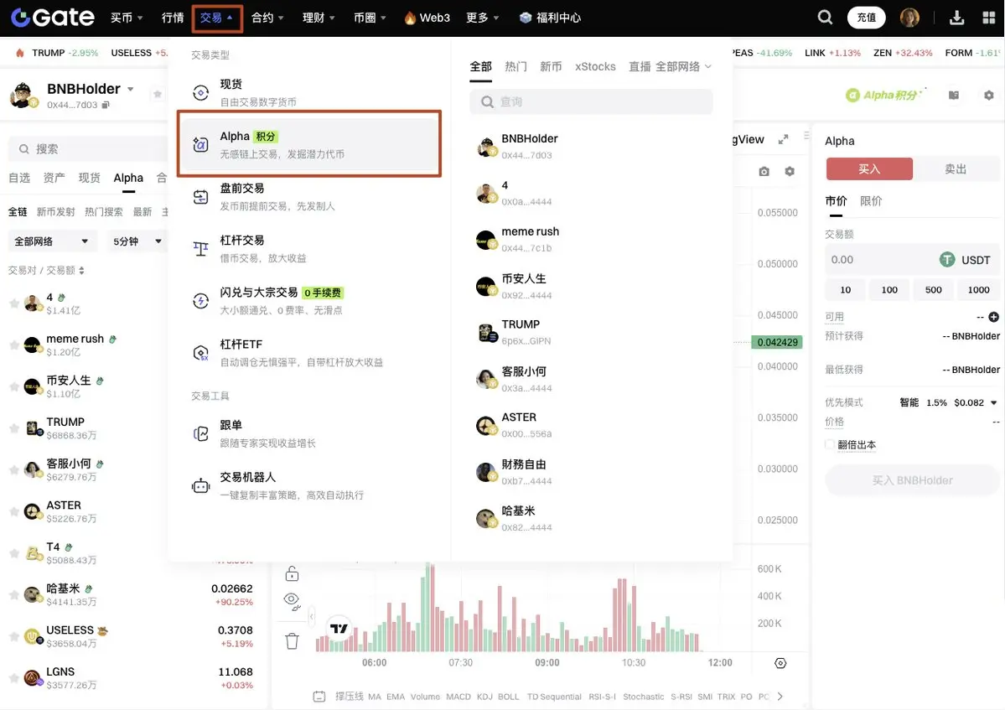Select 盘前交易 entry

(x=309, y=197)
